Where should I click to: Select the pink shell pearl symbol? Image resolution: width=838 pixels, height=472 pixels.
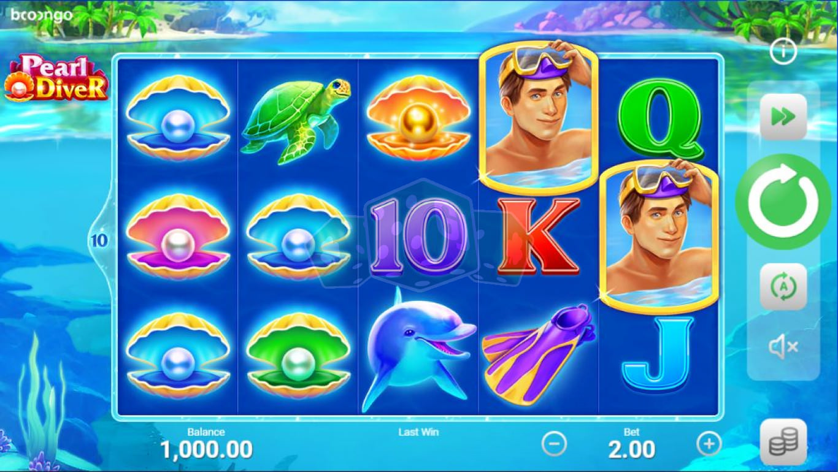(x=178, y=237)
